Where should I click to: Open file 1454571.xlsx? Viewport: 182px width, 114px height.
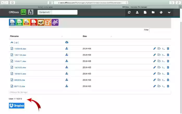coord(20,61)
